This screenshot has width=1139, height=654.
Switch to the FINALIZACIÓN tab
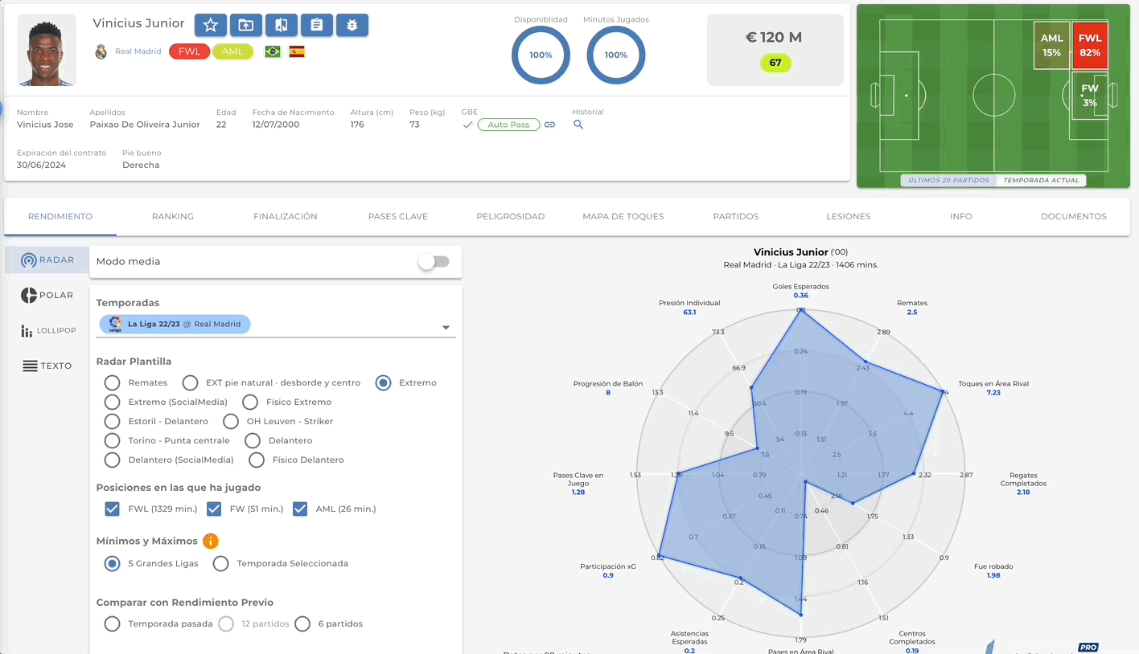[286, 217]
